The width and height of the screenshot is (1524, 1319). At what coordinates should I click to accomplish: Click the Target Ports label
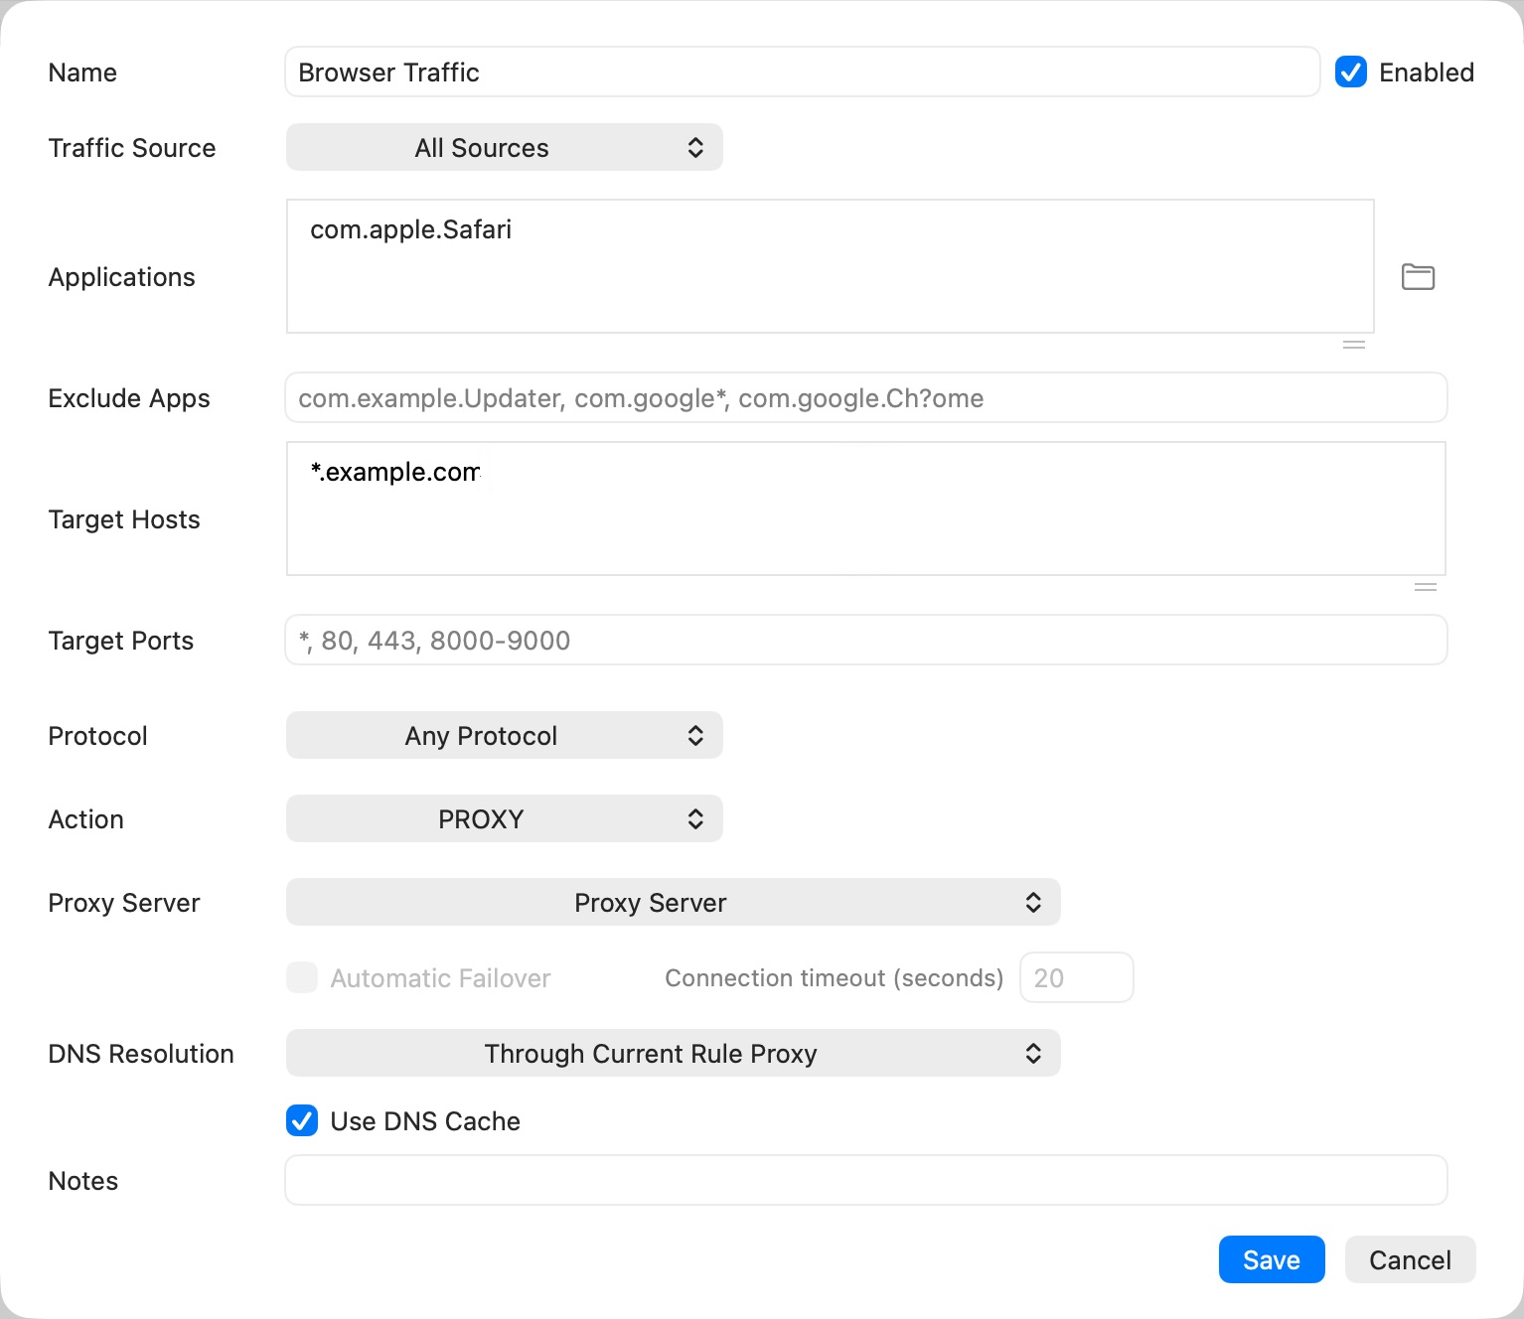pos(121,640)
